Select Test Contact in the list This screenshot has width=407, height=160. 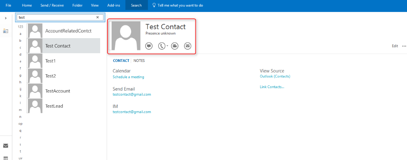tap(63, 46)
